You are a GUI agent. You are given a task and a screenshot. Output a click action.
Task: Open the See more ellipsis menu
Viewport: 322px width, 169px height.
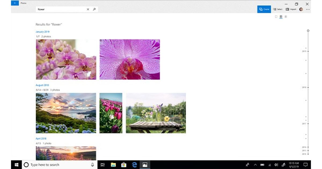click(x=308, y=9)
